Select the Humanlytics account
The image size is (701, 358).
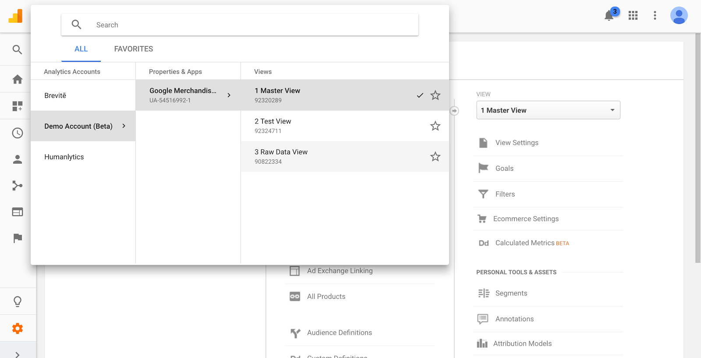click(83, 157)
